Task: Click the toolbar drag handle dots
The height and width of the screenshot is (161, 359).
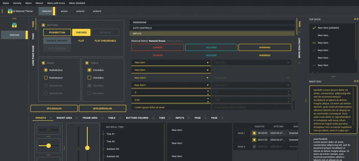Action: tap(2, 11)
